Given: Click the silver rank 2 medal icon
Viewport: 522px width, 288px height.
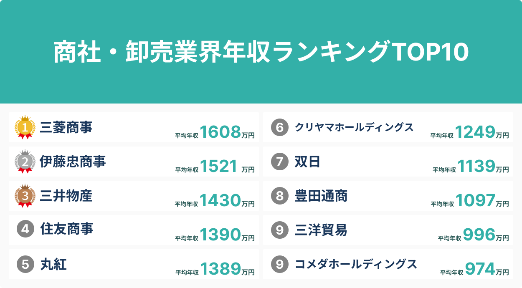Looking at the screenshot, I should click(25, 162).
